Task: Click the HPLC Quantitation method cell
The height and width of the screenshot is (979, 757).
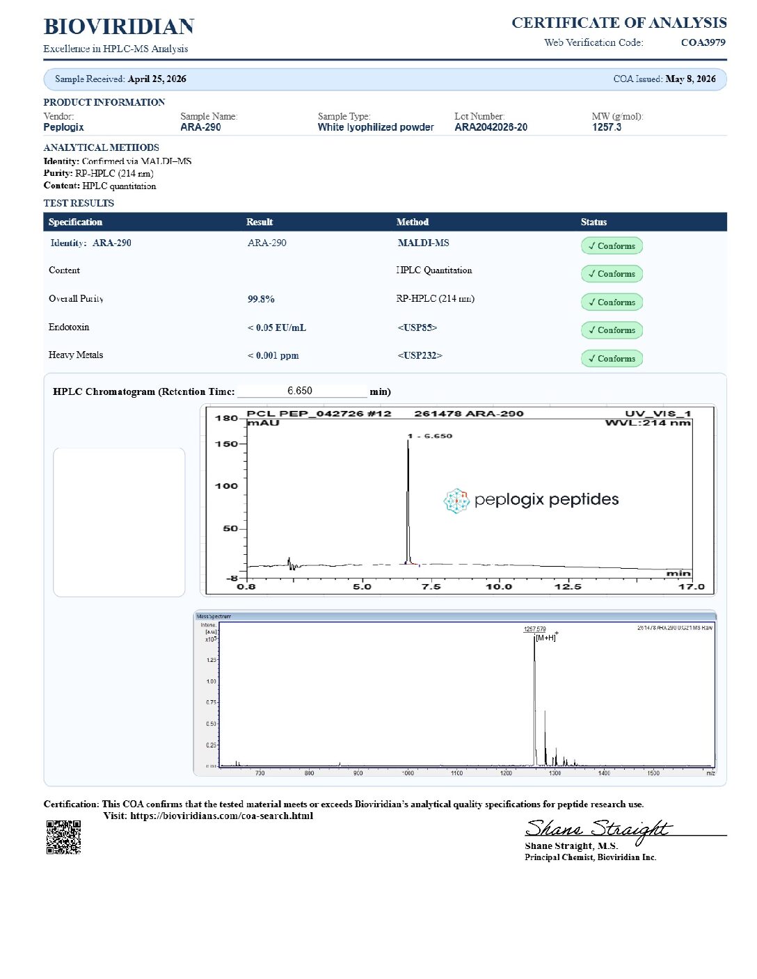Action: (434, 270)
